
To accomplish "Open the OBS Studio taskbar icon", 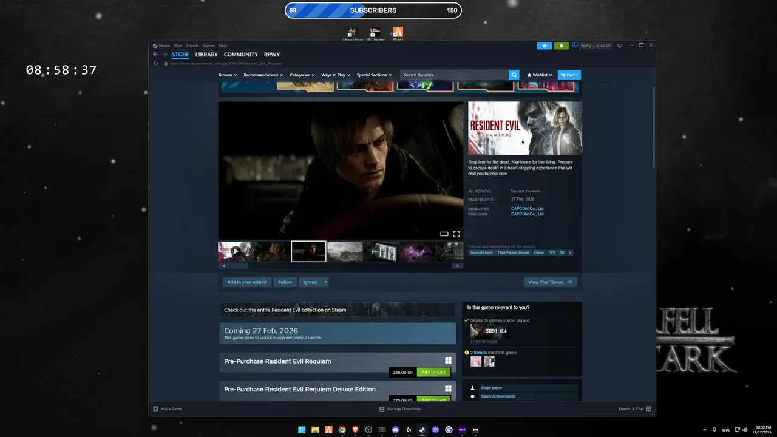I will point(368,430).
